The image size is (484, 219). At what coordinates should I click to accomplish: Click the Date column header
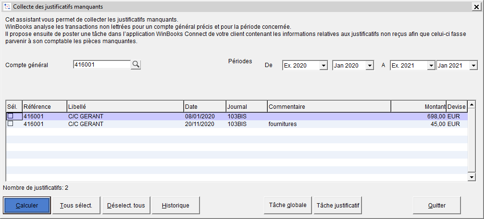tap(204, 106)
